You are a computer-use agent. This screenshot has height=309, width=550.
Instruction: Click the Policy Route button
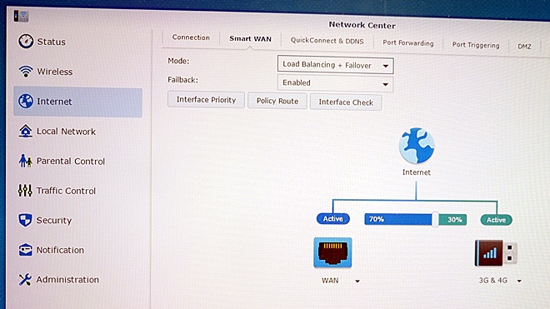(277, 102)
